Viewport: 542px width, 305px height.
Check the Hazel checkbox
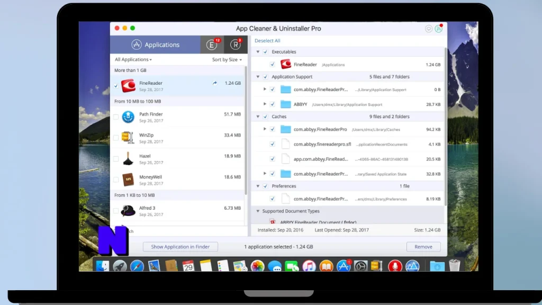pyautogui.click(x=116, y=159)
